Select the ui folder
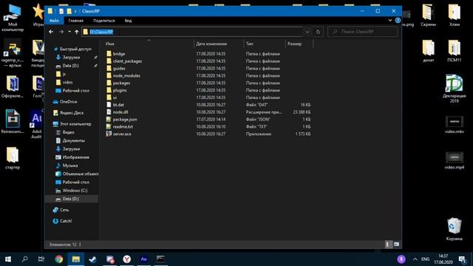The height and width of the screenshot is (266, 473). coord(115,98)
